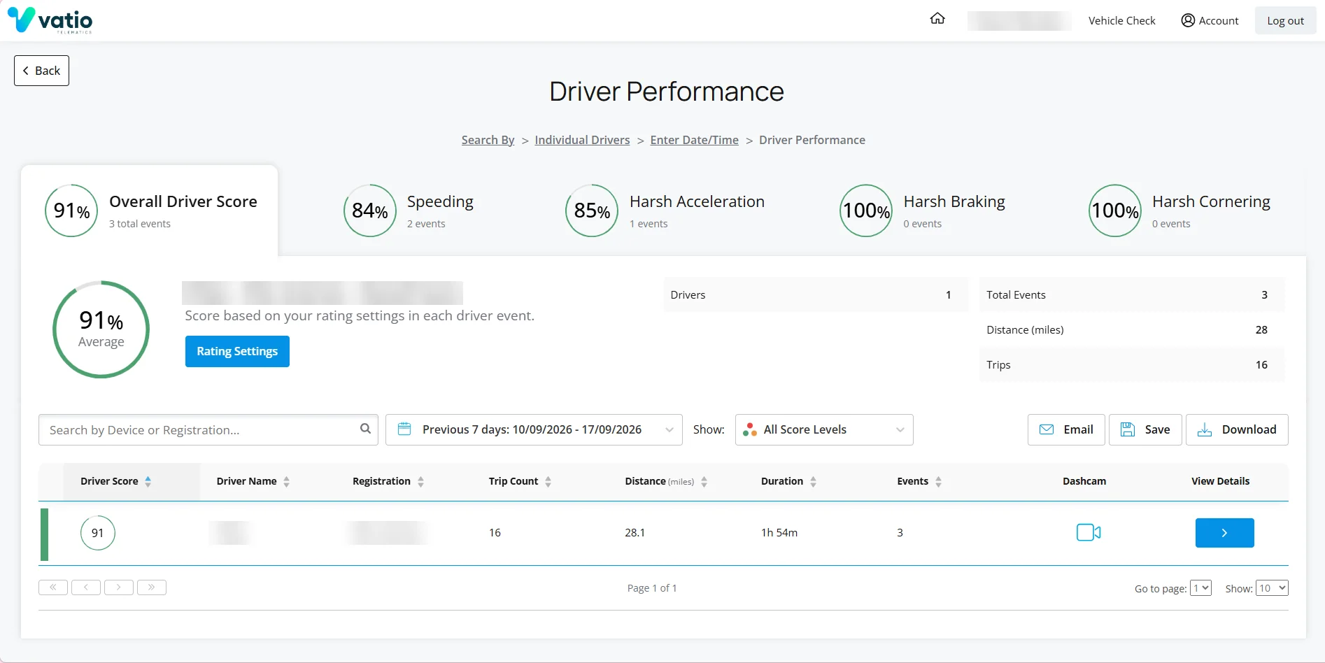Viewport: 1325px width, 663px height.
Task: Select the Overall Driver Score tab
Action: 150,211
